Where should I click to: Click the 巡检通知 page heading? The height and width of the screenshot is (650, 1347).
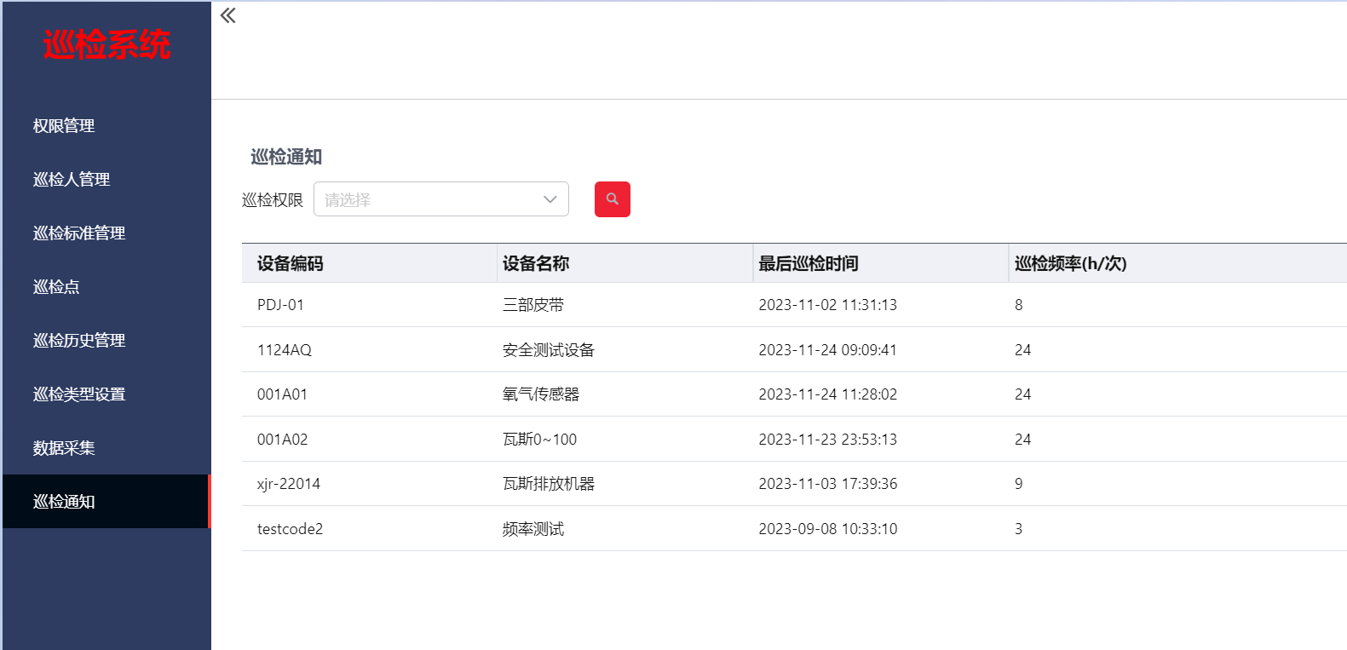286,157
